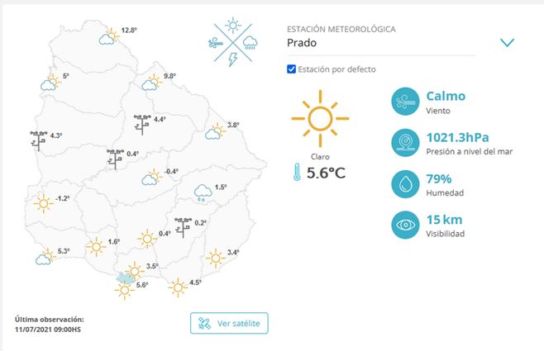
Task: Click the partly cloudy icon showing 5.3°
Action: (45, 256)
